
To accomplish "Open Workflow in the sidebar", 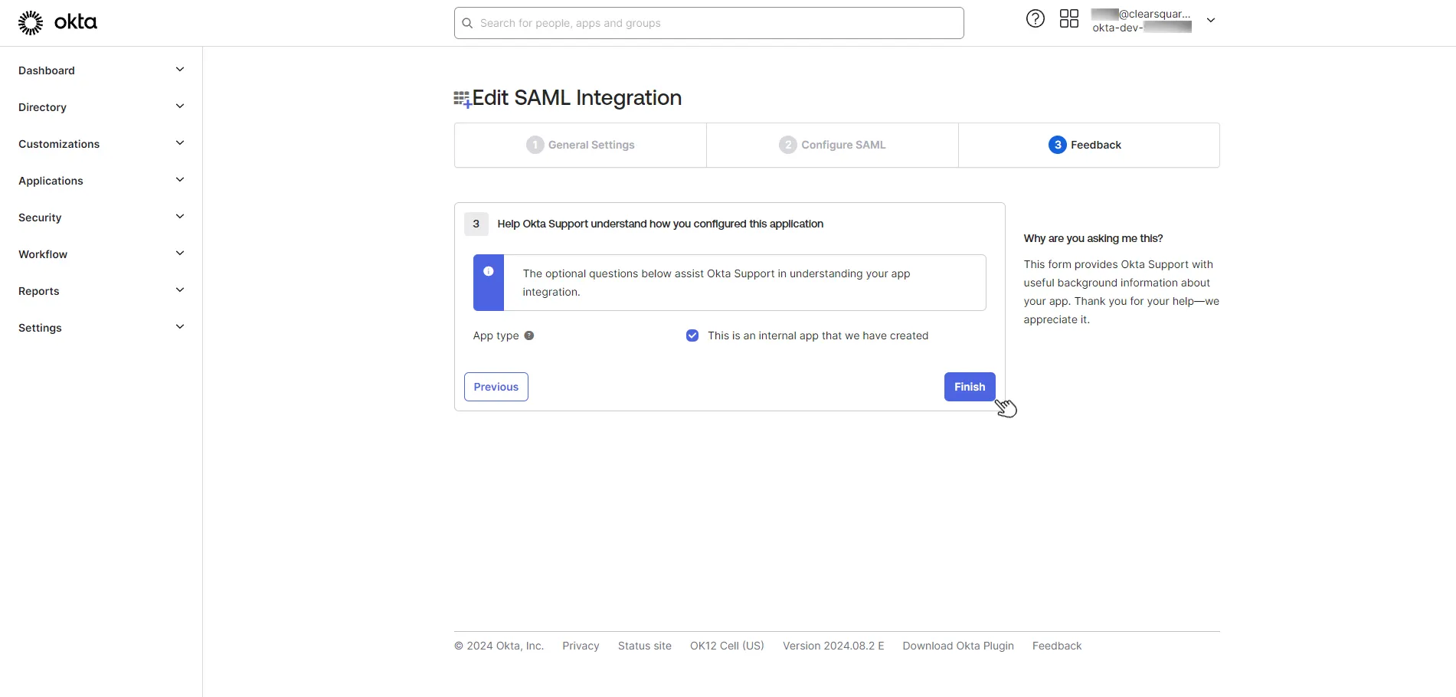I will (x=43, y=254).
